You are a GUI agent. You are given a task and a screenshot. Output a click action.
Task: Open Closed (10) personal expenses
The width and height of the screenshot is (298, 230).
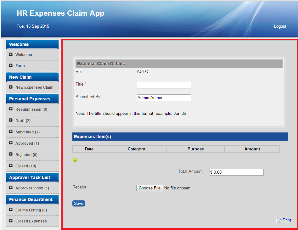26,166
